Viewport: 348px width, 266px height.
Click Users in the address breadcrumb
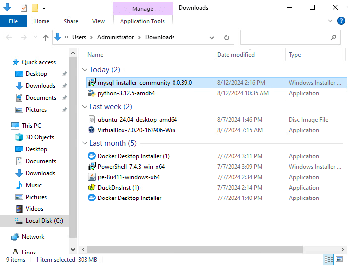(79, 37)
